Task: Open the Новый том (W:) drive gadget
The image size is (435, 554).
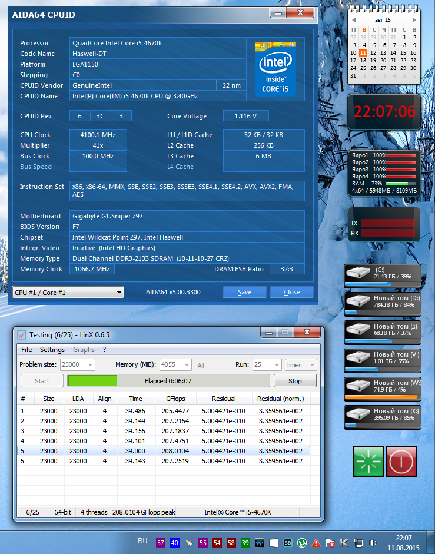Action: (383, 389)
